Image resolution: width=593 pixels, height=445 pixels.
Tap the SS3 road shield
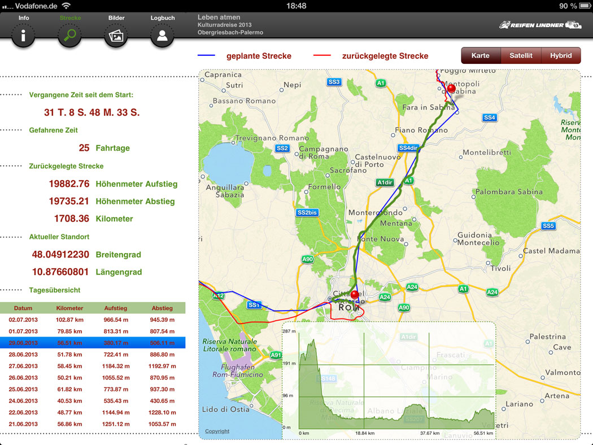334,82
